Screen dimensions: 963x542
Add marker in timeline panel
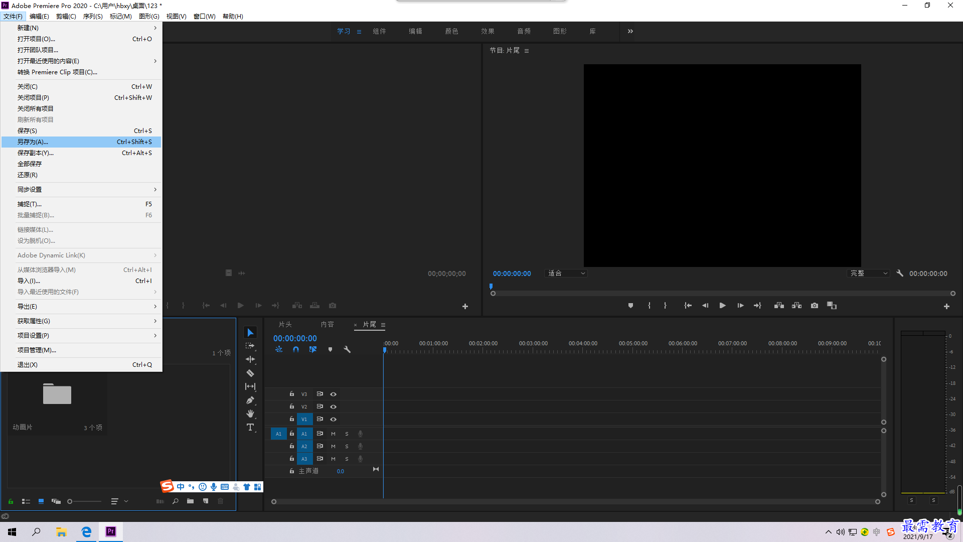pos(330,349)
